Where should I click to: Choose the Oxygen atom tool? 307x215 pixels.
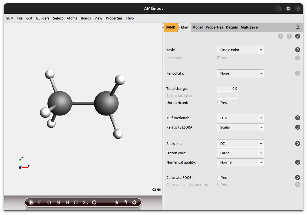(x=49, y=202)
